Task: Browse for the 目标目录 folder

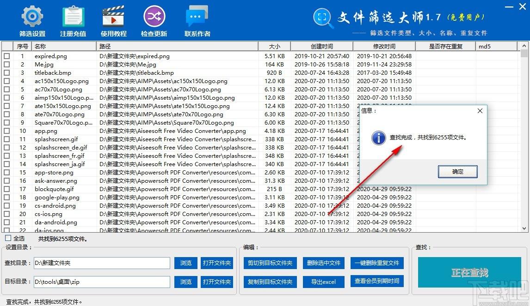Action: click(x=185, y=282)
